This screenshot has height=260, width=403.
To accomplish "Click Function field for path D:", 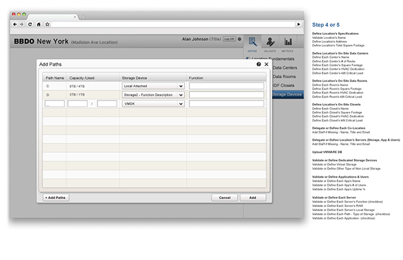I will (226, 94).
